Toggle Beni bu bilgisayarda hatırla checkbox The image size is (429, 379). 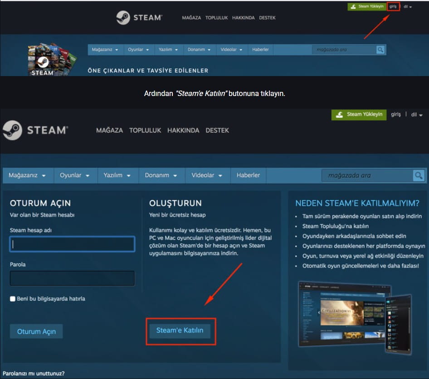click(13, 299)
